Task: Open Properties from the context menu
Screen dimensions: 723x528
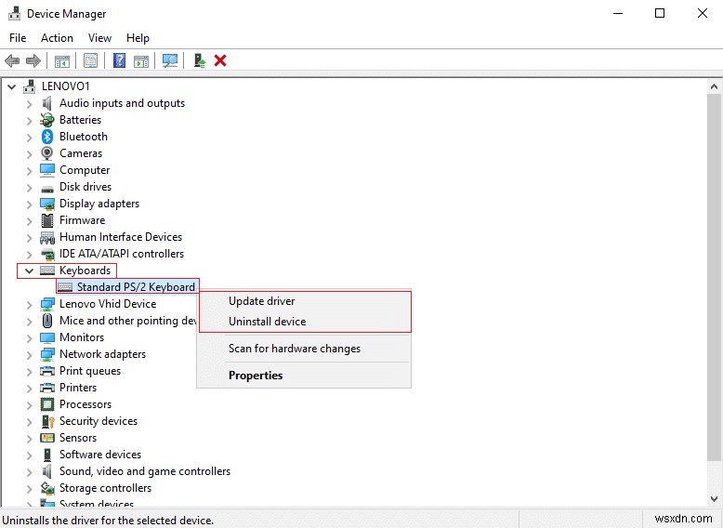Action: point(304,376)
